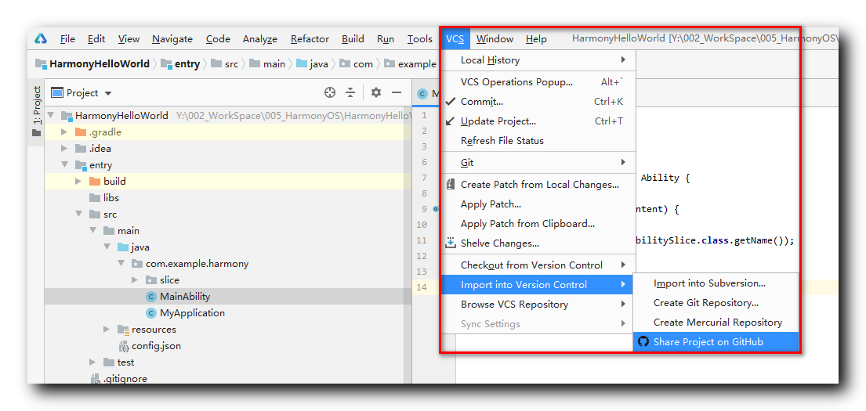
Task: Expand the test folder
Action: click(92, 362)
